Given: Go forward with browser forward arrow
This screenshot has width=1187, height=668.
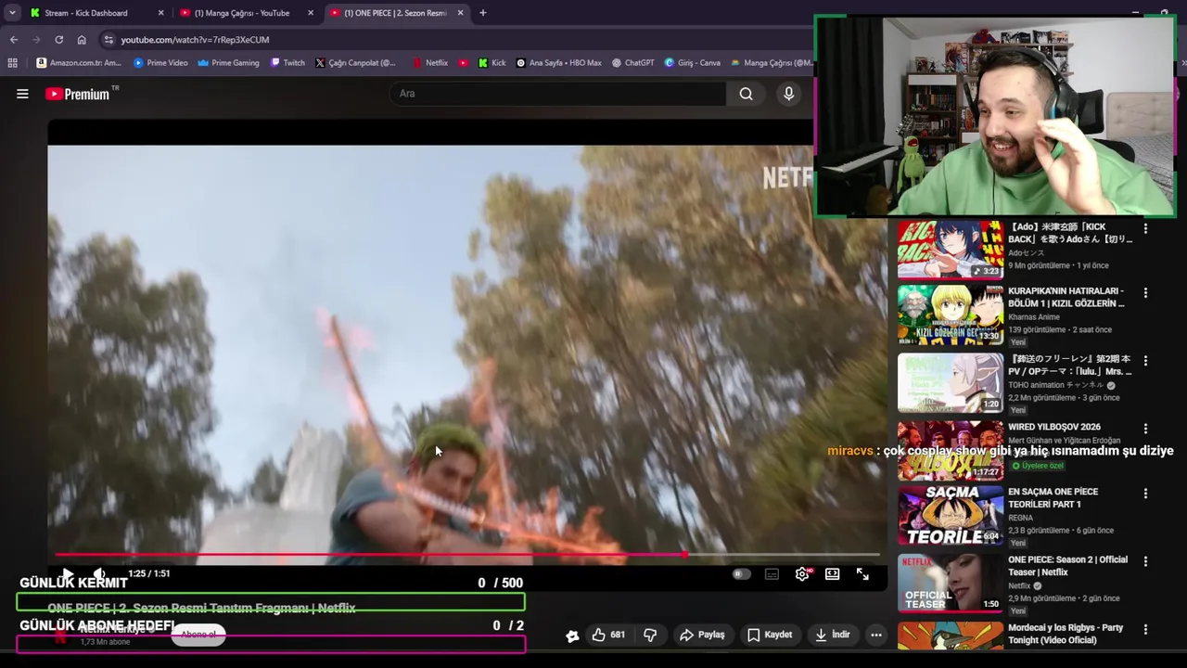Looking at the screenshot, I should tap(36, 40).
